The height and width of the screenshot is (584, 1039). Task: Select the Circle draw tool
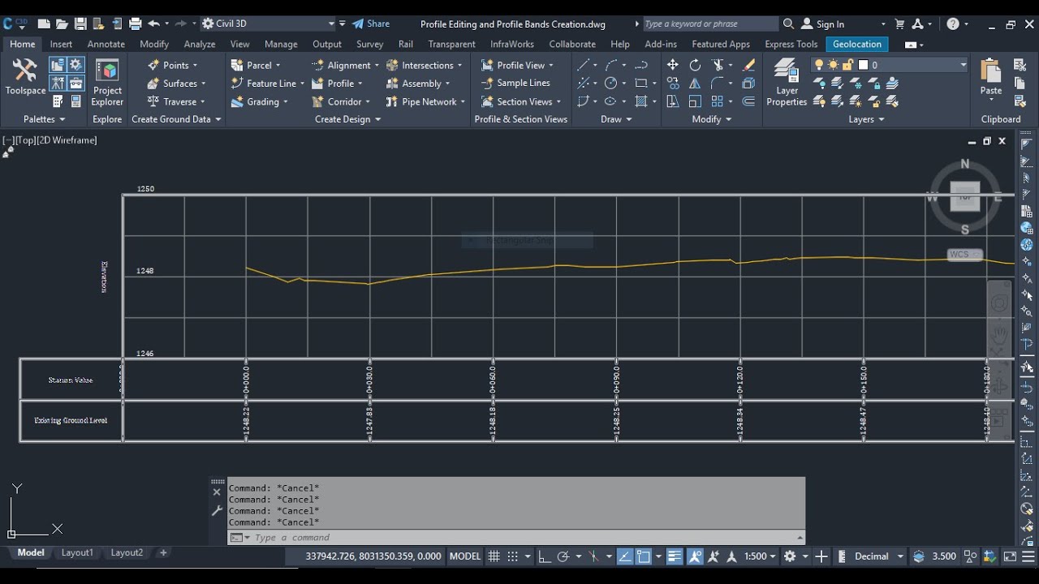click(611, 83)
